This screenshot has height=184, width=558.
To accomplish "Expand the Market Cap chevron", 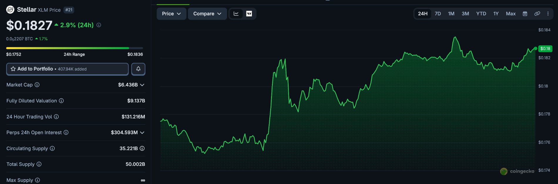I will pos(142,85).
